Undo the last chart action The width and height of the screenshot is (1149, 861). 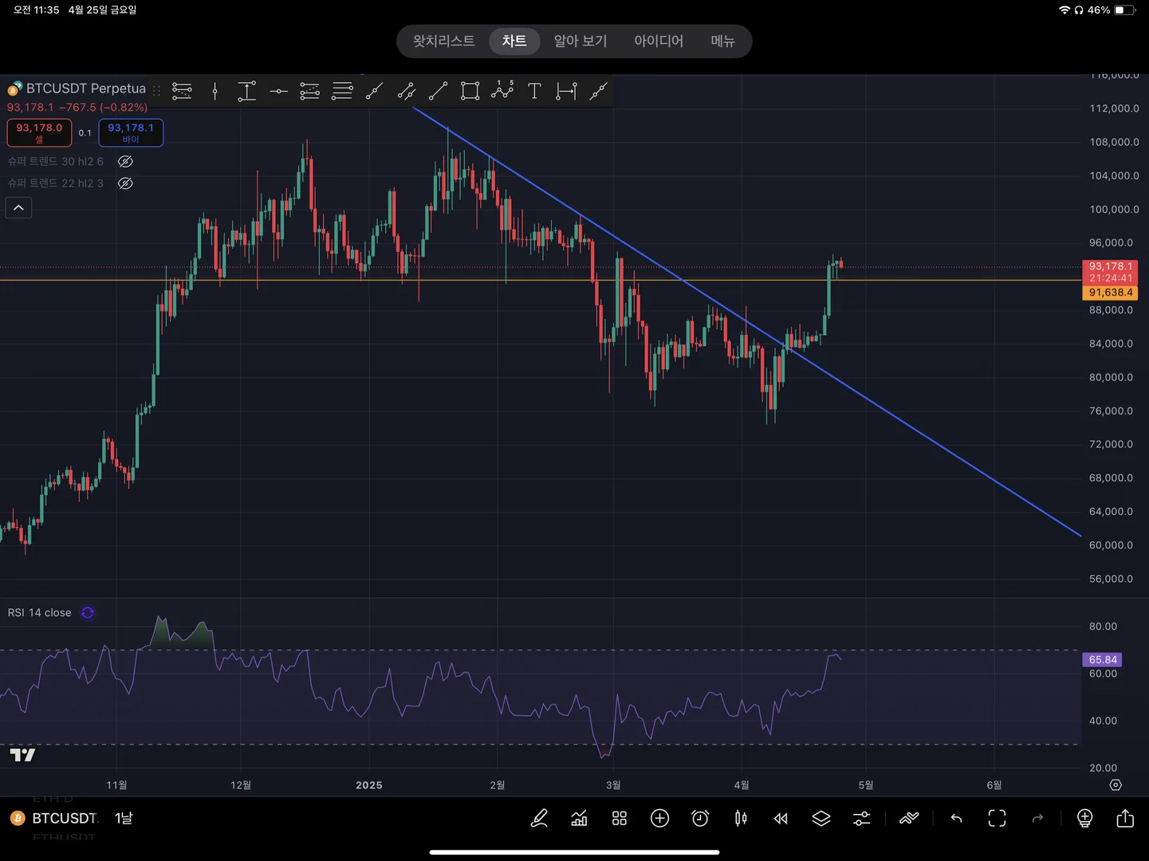[956, 818]
